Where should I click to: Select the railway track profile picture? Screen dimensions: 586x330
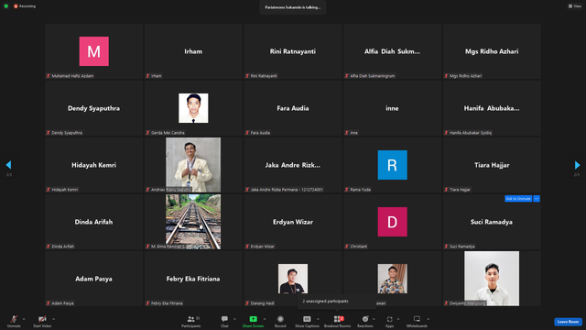tap(193, 222)
